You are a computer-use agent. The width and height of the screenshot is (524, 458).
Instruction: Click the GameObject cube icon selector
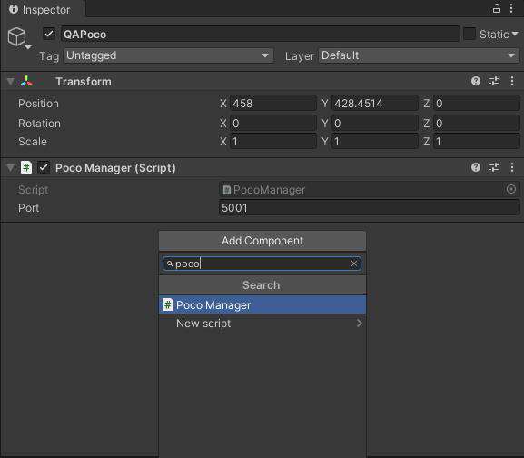click(18, 37)
